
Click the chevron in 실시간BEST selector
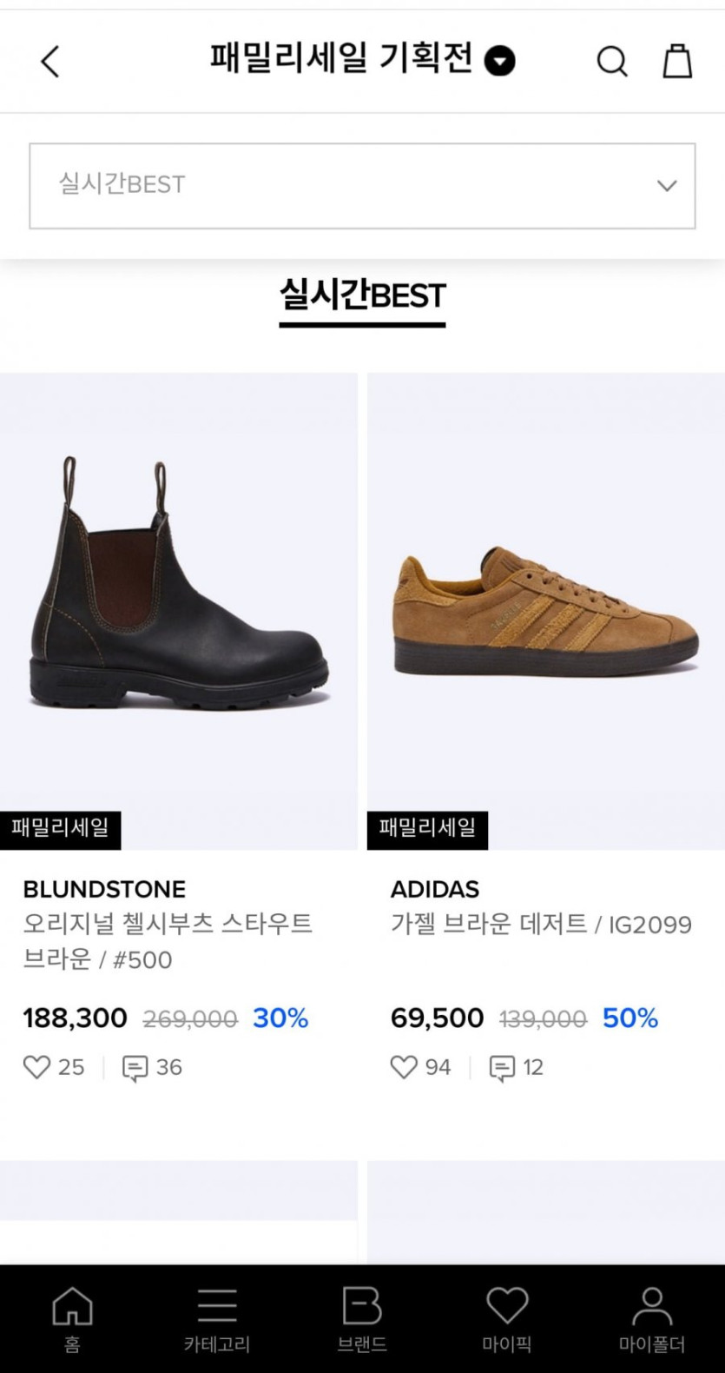(667, 186)
